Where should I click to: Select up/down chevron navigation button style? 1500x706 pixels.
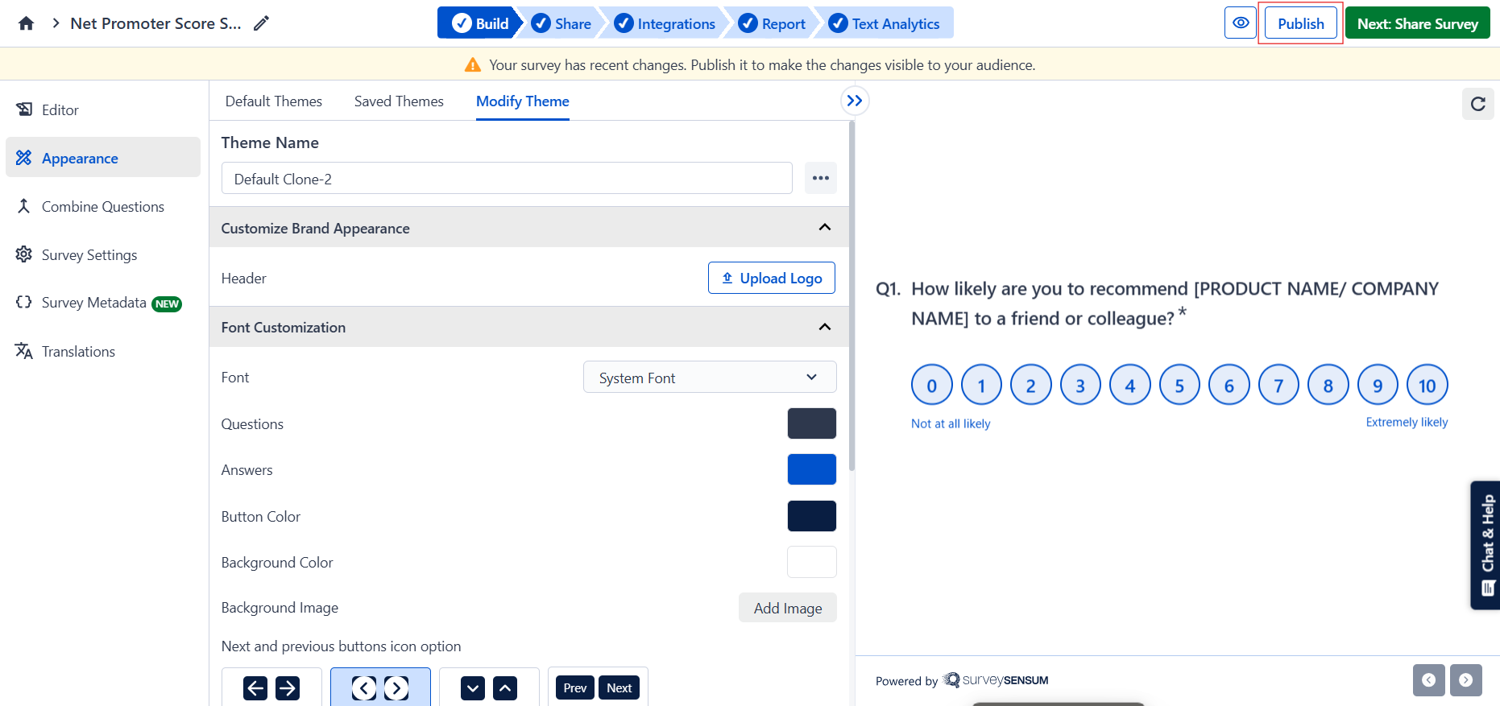click(x=489, y=687)
